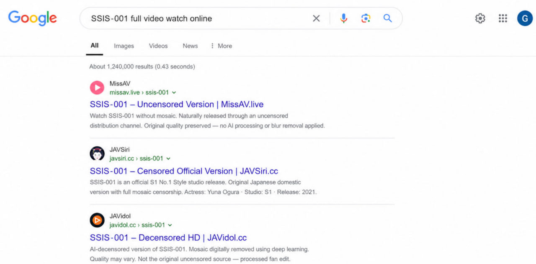Image resolution: width=536 pixels, height=264 pixels.
Task: Click the JAVidol orange play favicon
Action: click(x=97, y=220)
